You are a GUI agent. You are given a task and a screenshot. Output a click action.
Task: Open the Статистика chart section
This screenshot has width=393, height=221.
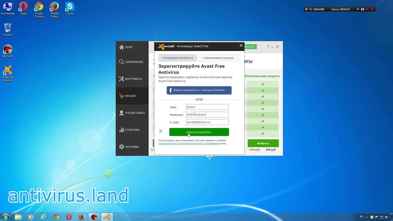click(132, 130)
